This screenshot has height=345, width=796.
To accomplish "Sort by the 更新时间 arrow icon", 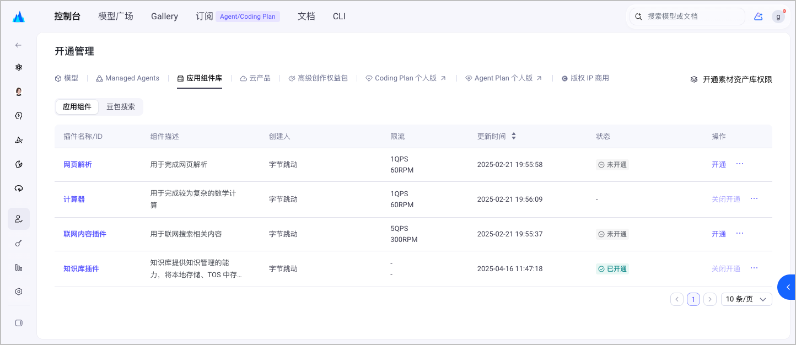I will pos(514,136).
